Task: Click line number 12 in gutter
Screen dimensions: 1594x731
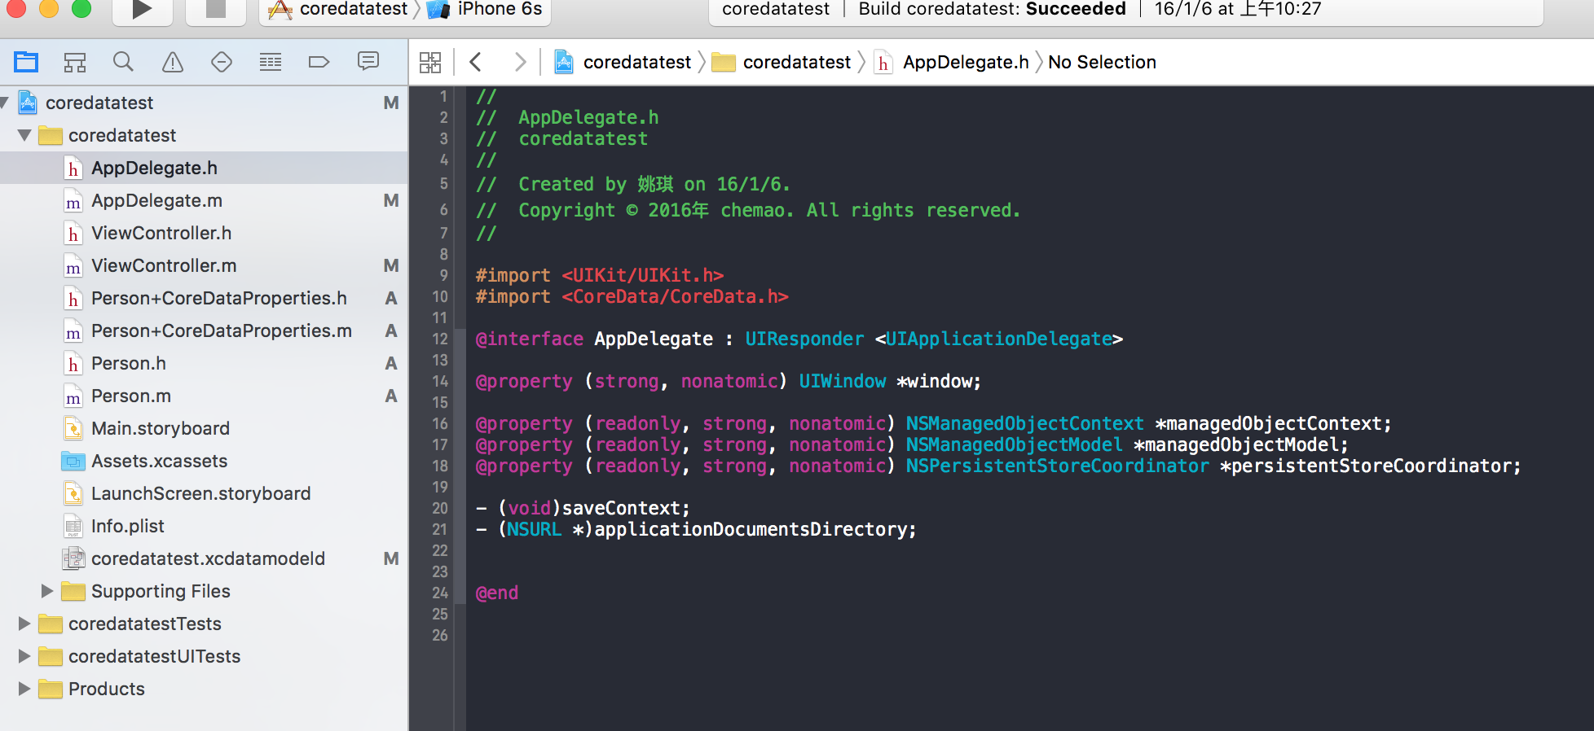Action: [x=440, y=339]
